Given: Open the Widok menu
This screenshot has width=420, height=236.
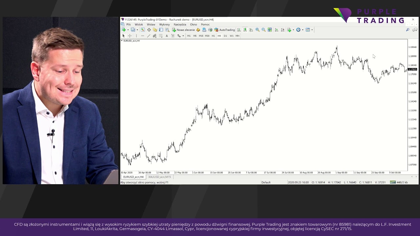Looking at the screenshot, I should coord(139,25).
